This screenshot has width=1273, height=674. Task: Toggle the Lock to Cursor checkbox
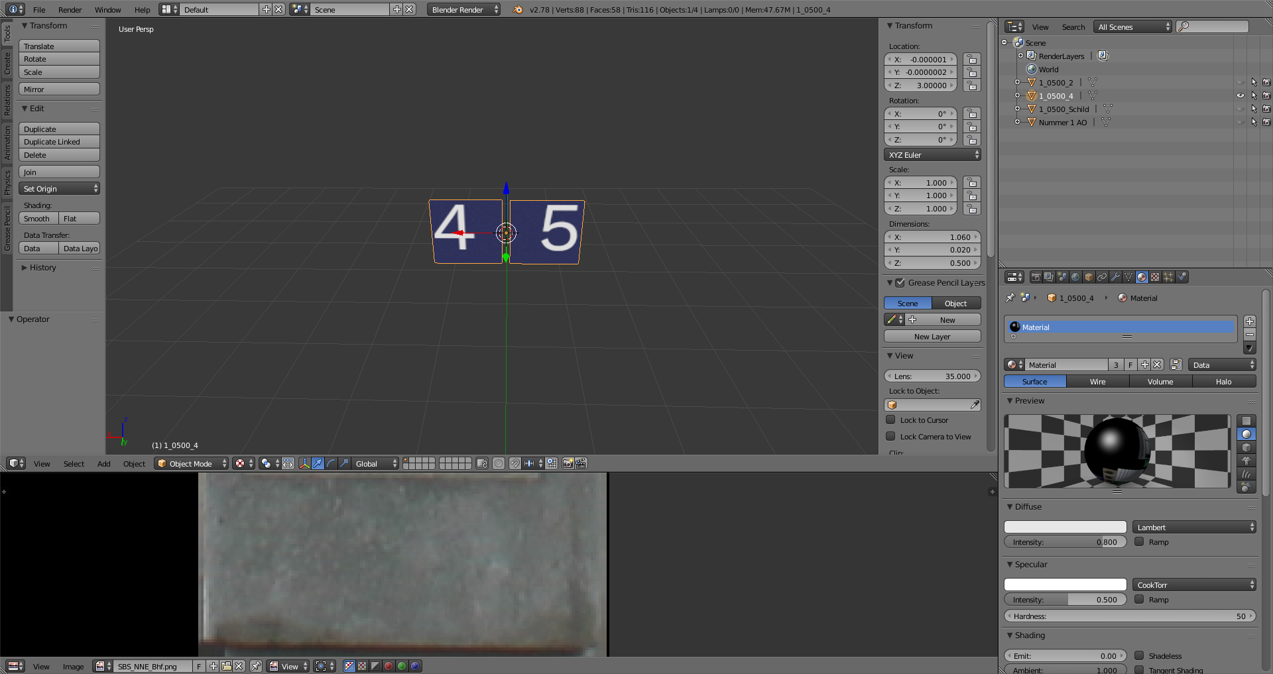tap(891, 420)
